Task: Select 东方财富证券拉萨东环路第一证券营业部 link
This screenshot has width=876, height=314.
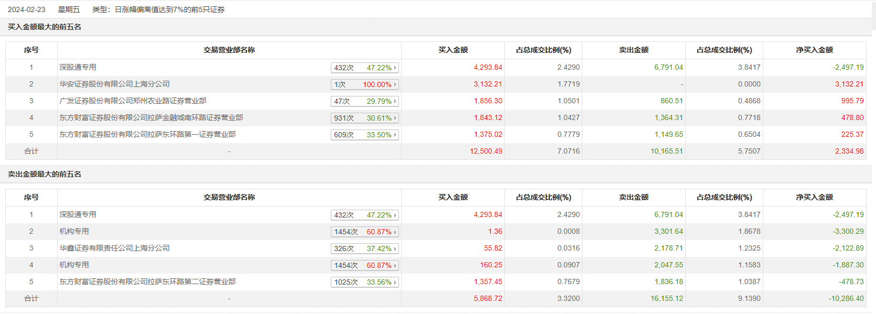Action: click(x=147, y=134)
